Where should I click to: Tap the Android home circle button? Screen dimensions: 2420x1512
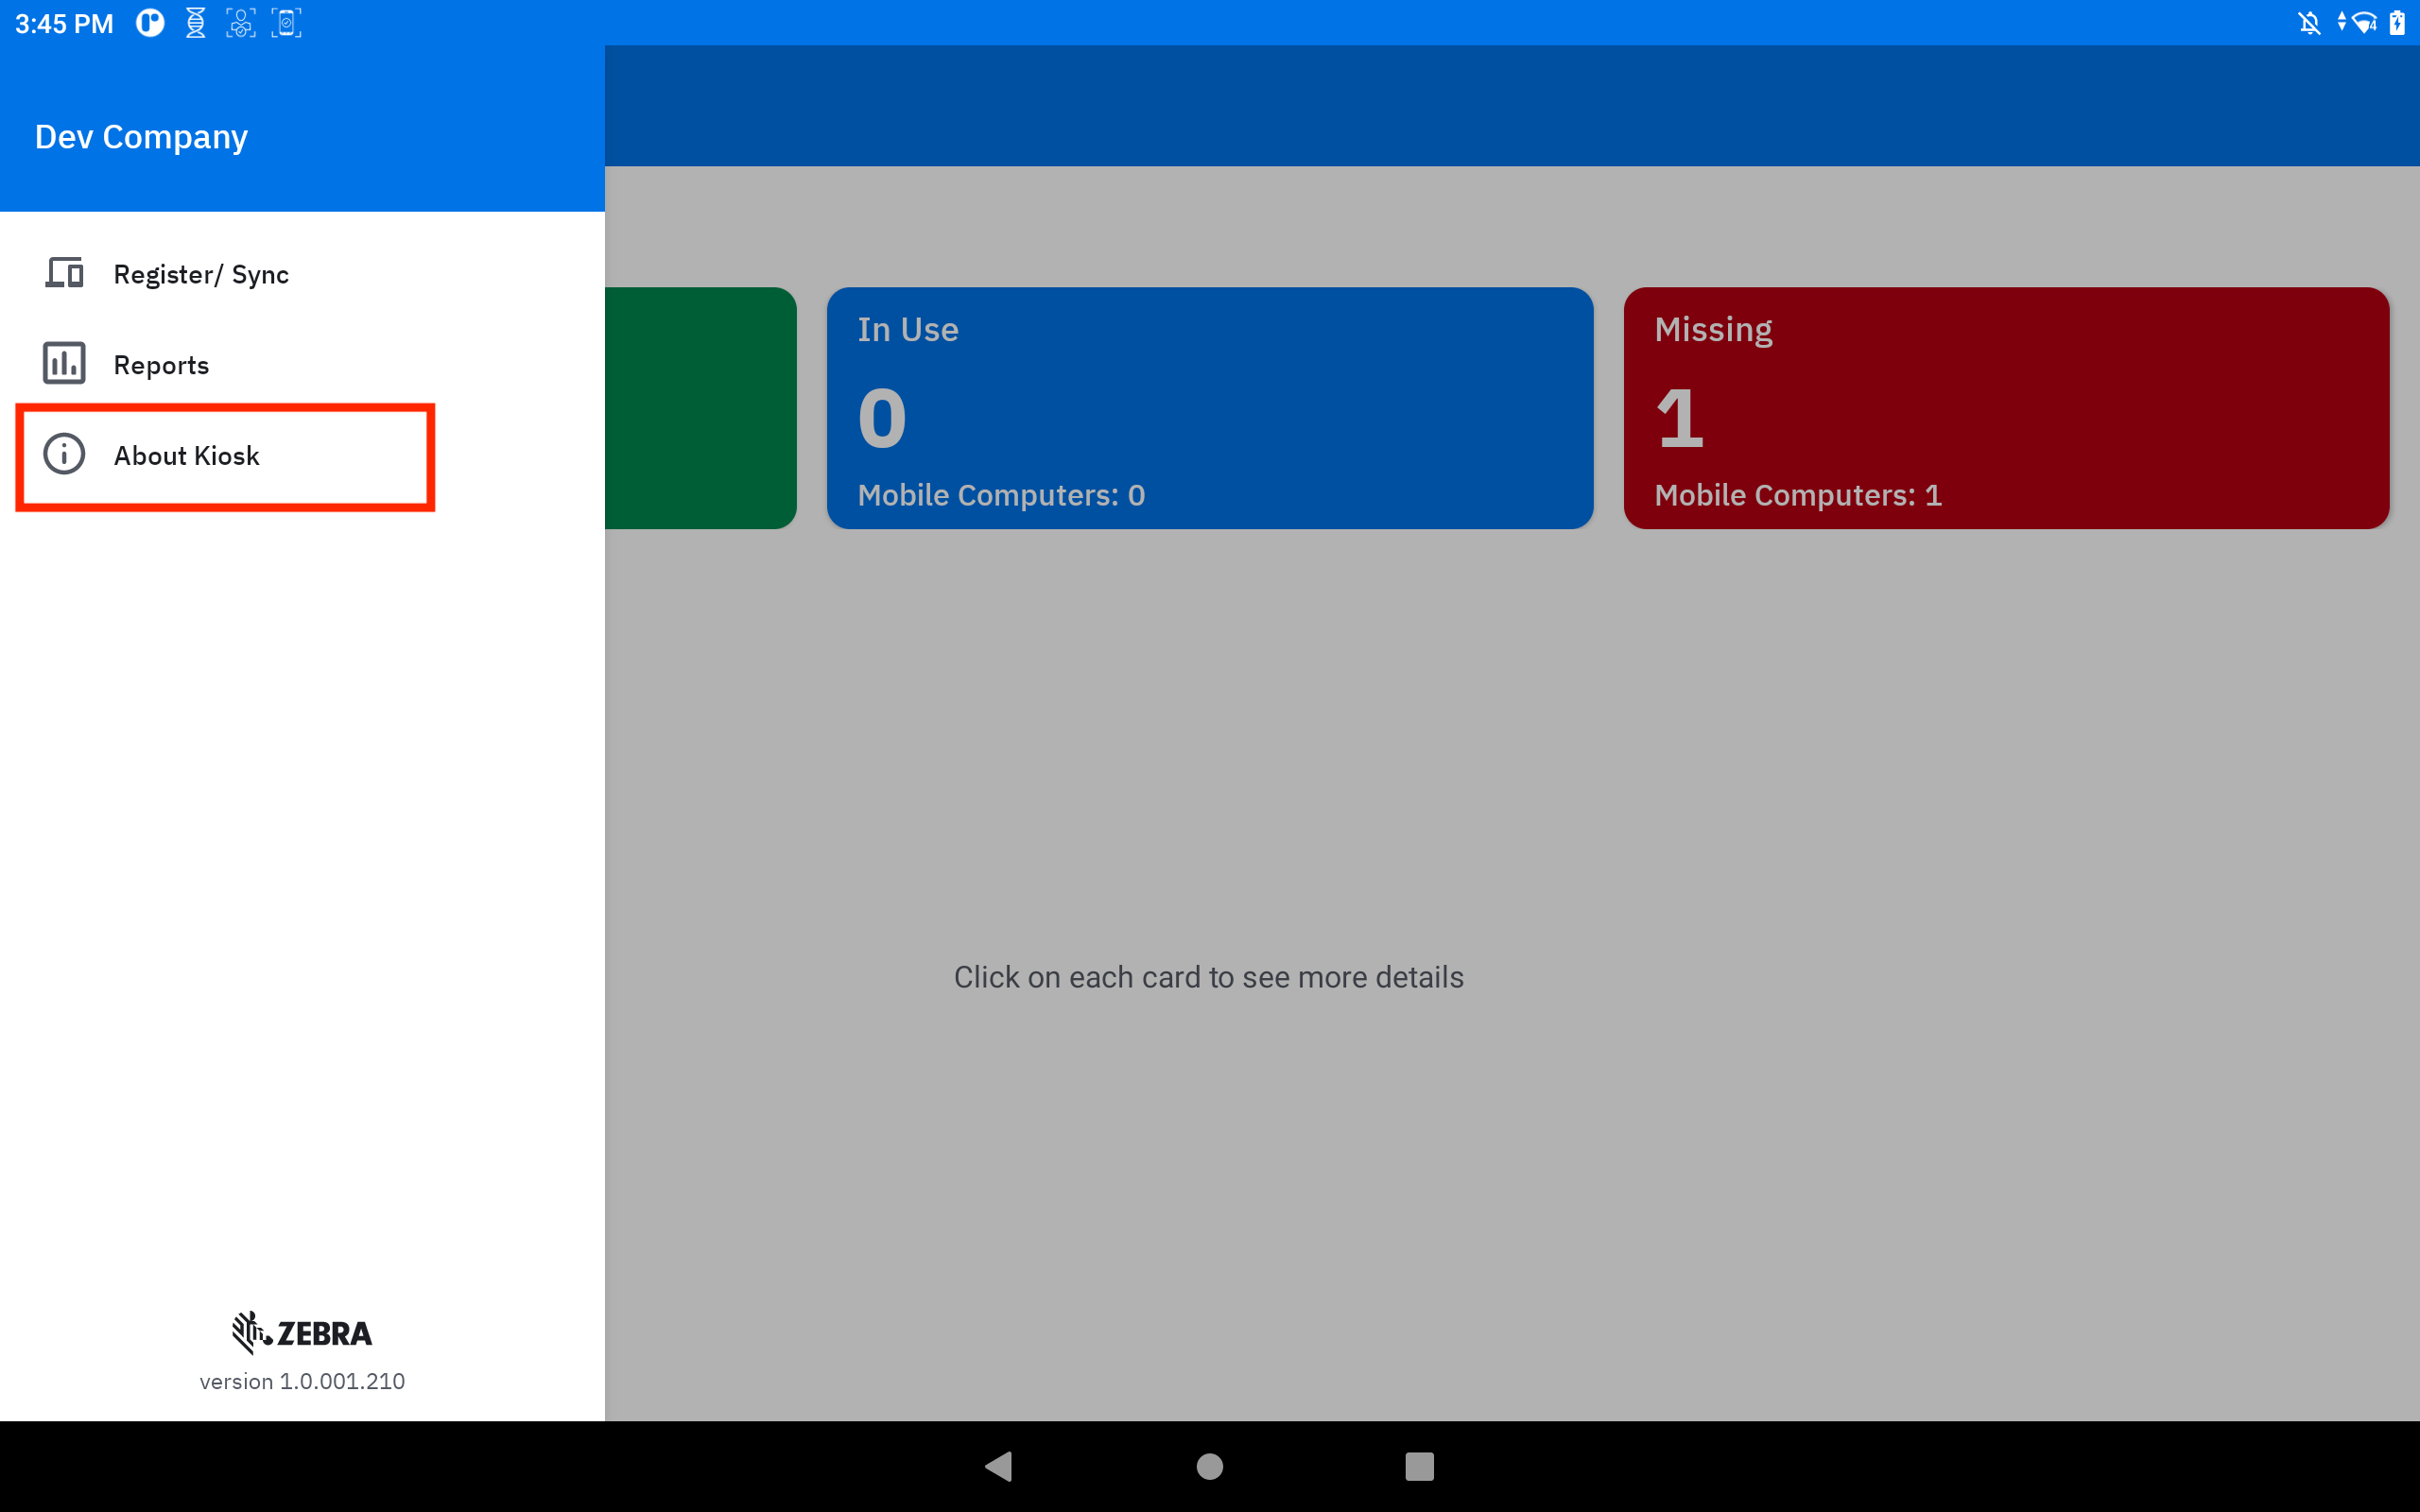tap(1210, 1466)
